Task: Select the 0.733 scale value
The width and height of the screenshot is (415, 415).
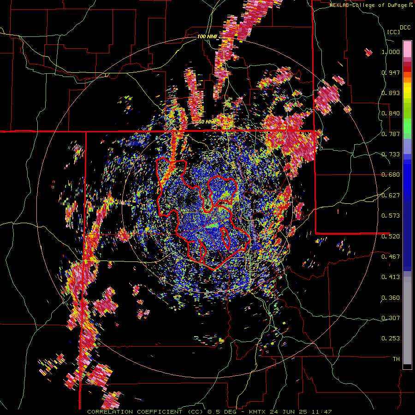Action: point(391,154)
